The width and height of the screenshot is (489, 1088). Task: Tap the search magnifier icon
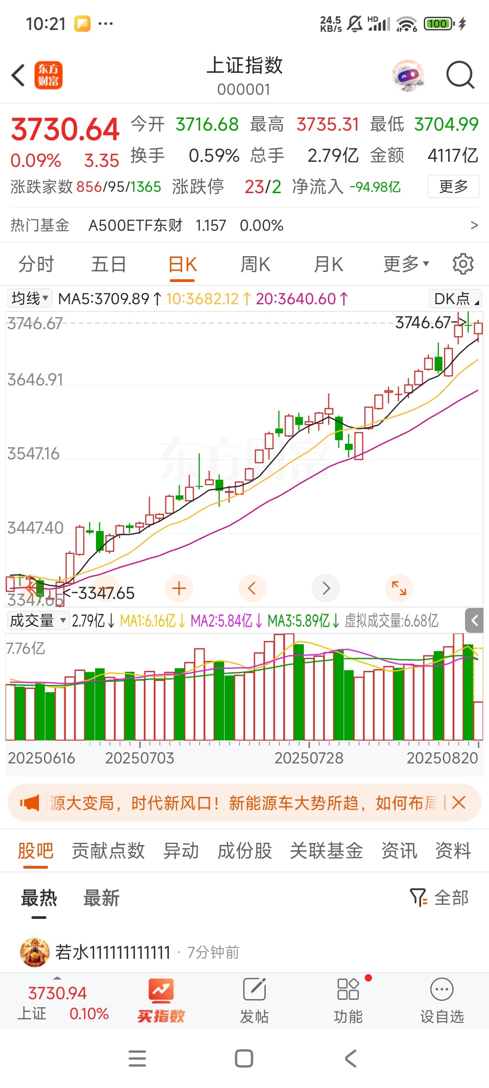tap(460, 75)
